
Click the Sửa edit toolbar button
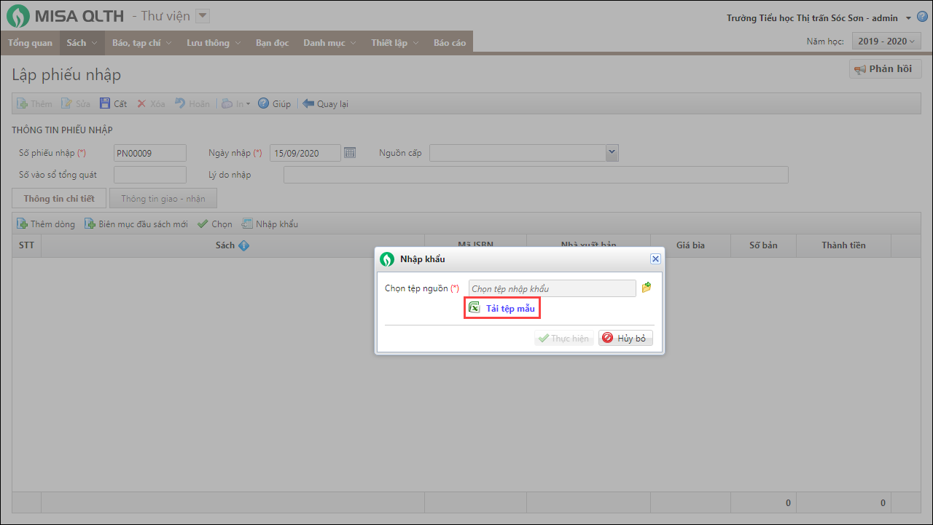click(76, 103)
